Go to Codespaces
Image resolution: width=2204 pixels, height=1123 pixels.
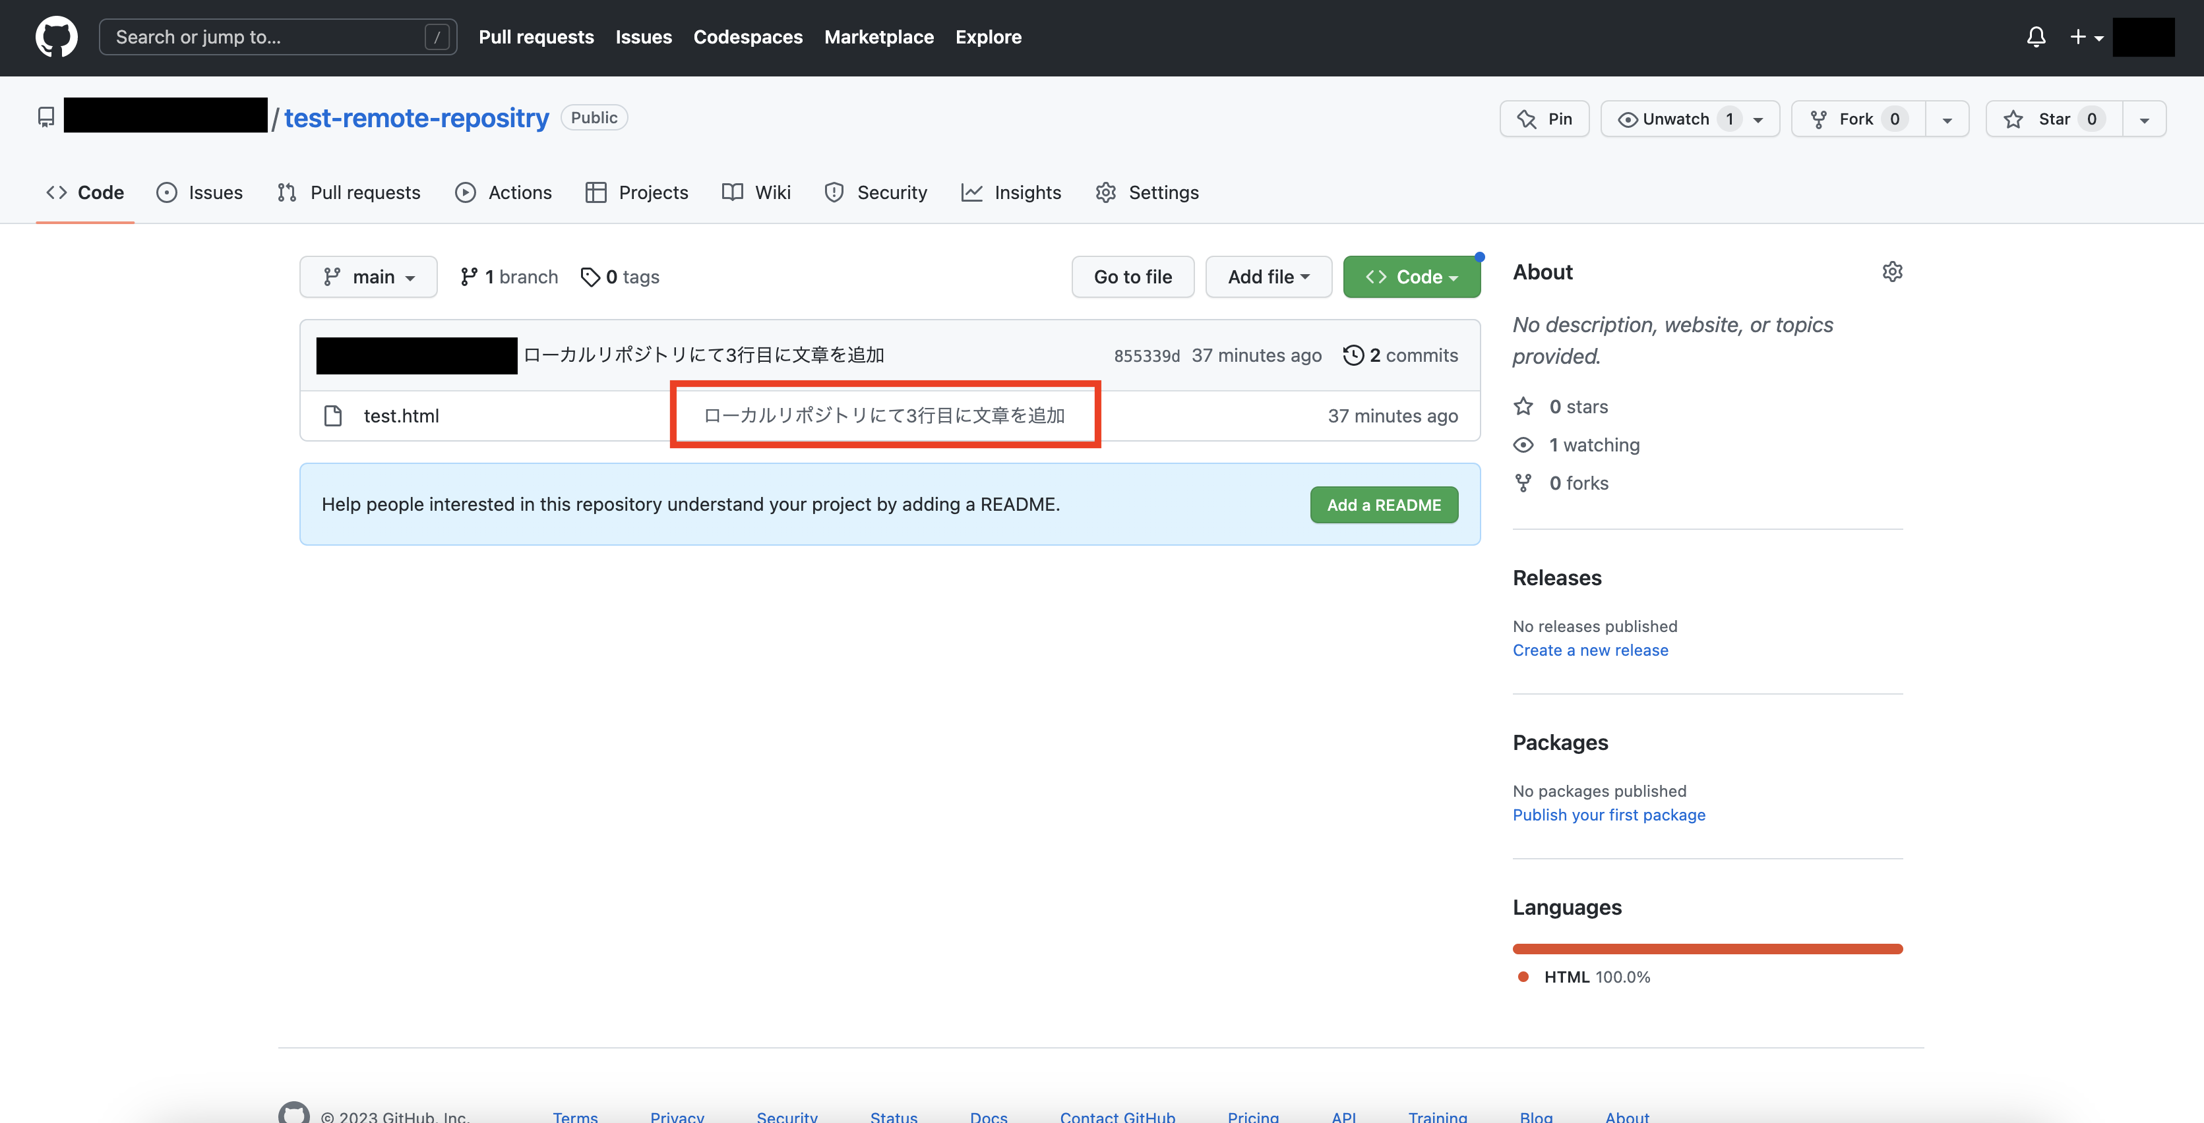point(748,37)
